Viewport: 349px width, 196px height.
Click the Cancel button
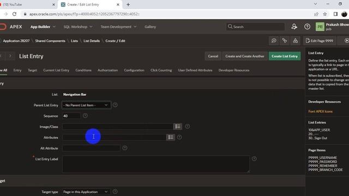click(213, 56)
